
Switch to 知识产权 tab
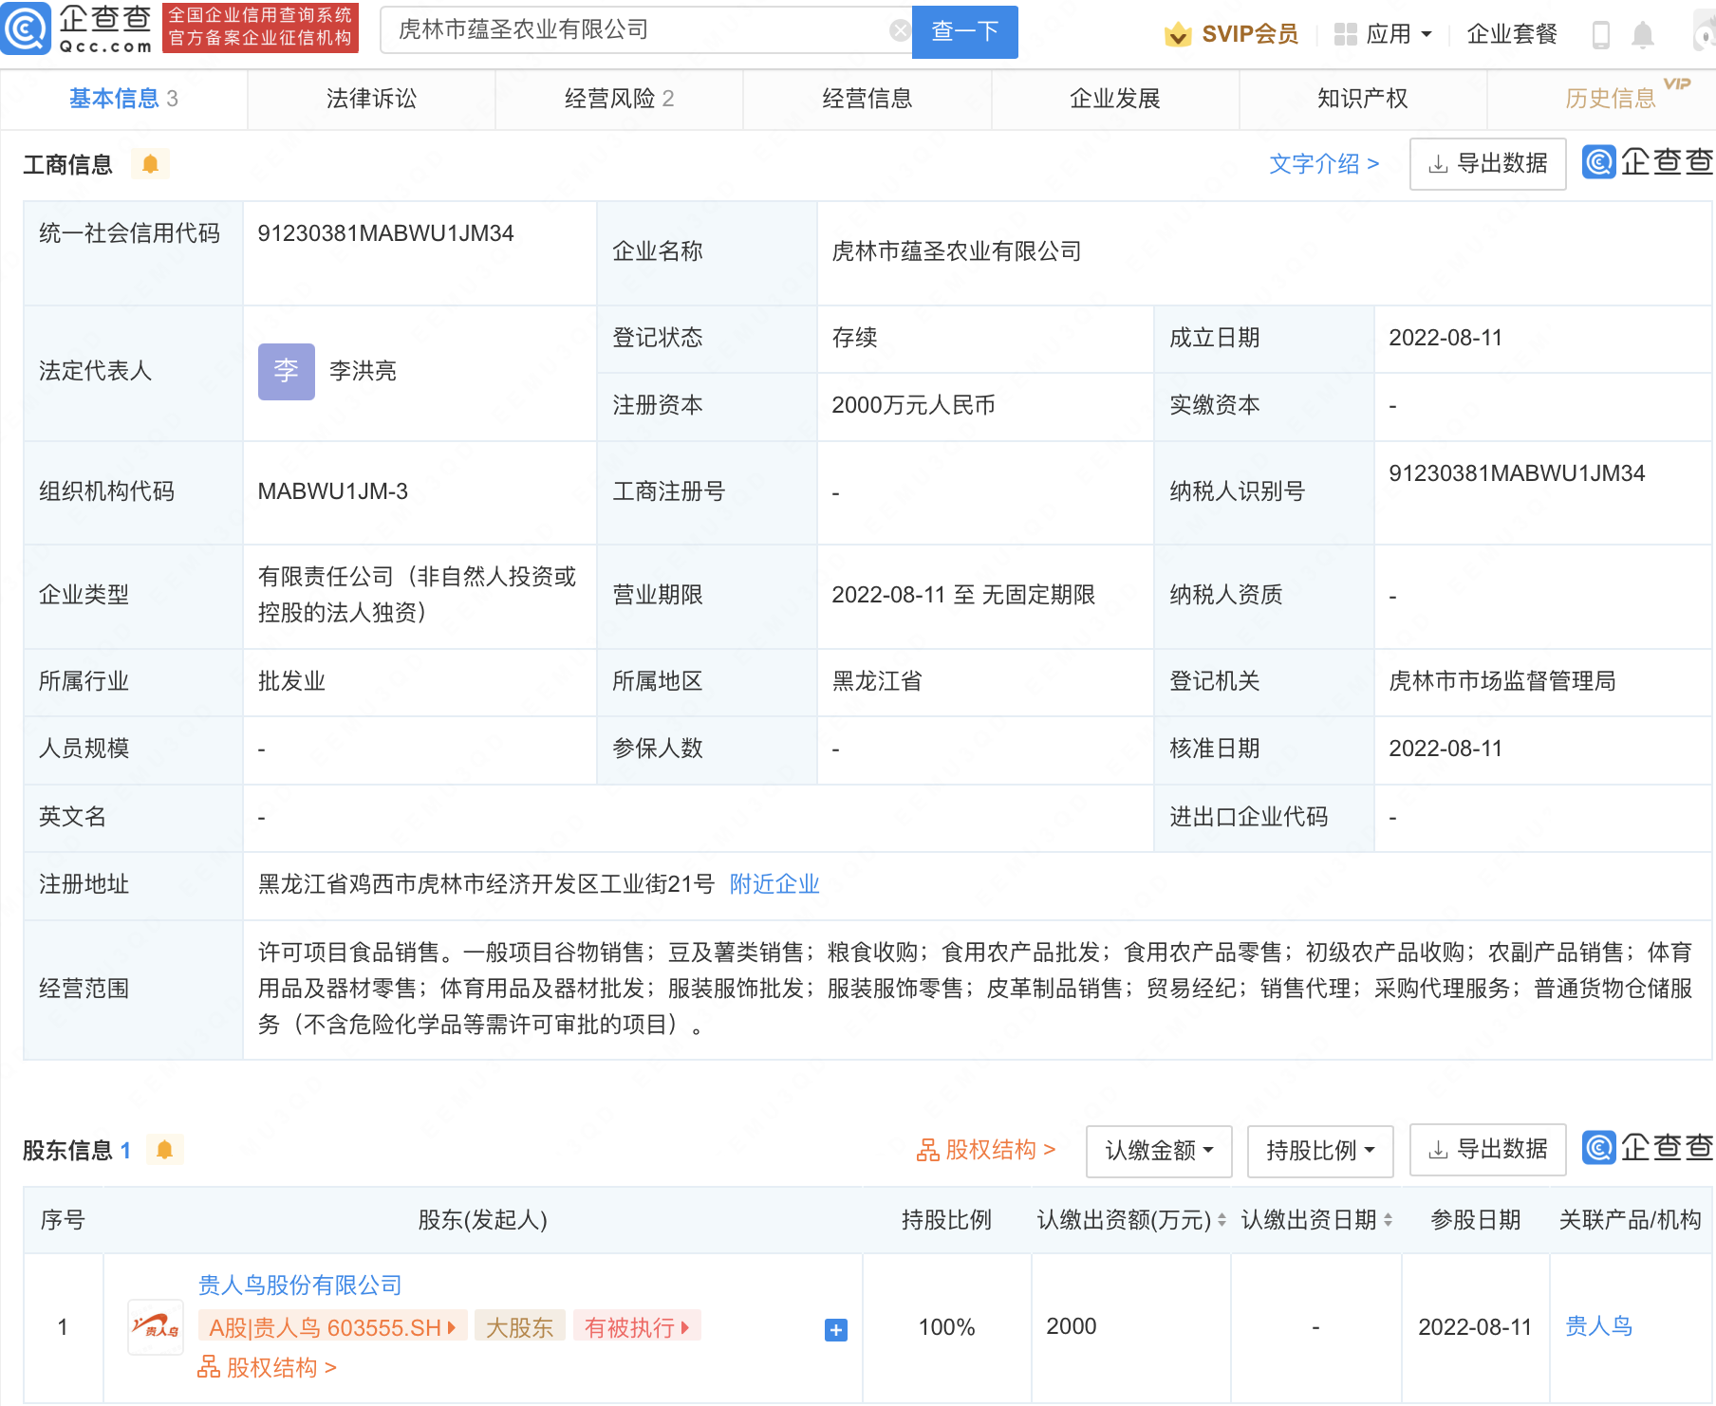[x=1363, y=99]
